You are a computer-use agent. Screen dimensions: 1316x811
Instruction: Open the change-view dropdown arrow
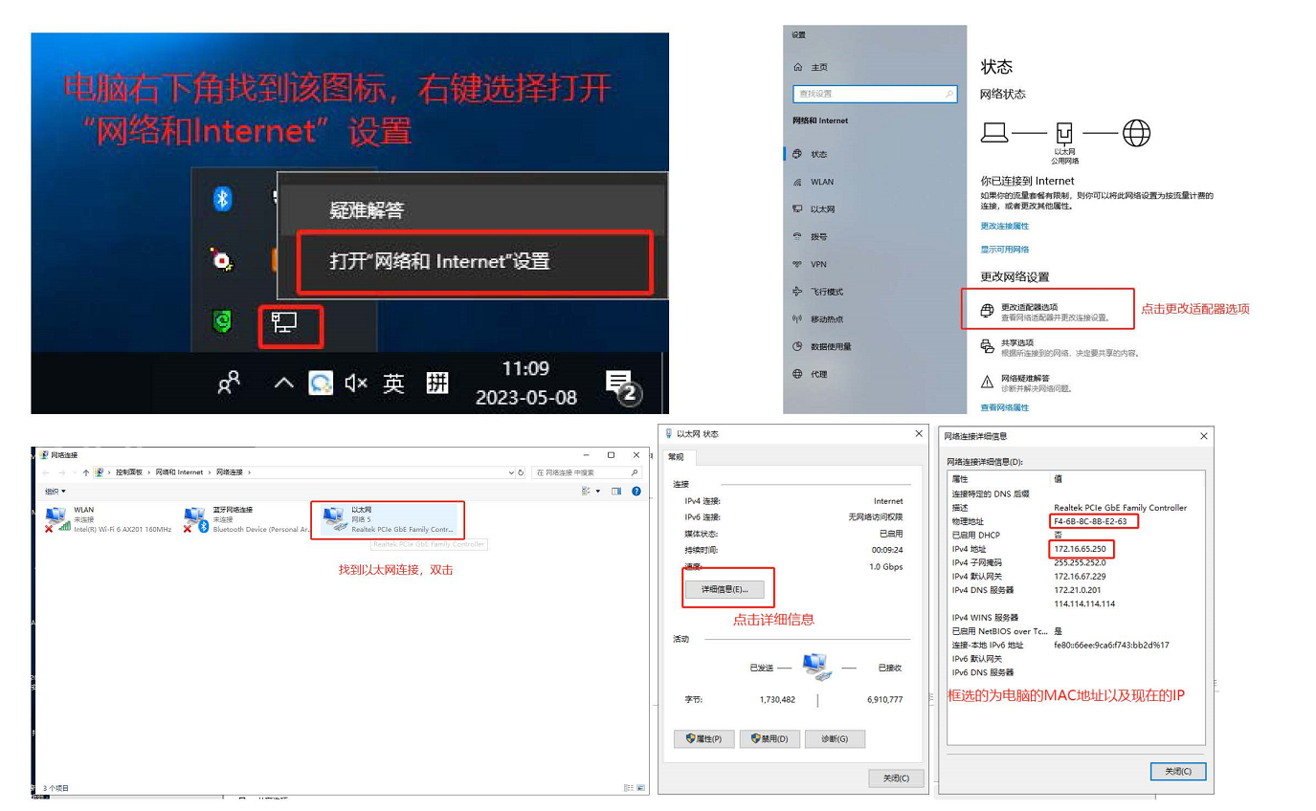(598, 492)
